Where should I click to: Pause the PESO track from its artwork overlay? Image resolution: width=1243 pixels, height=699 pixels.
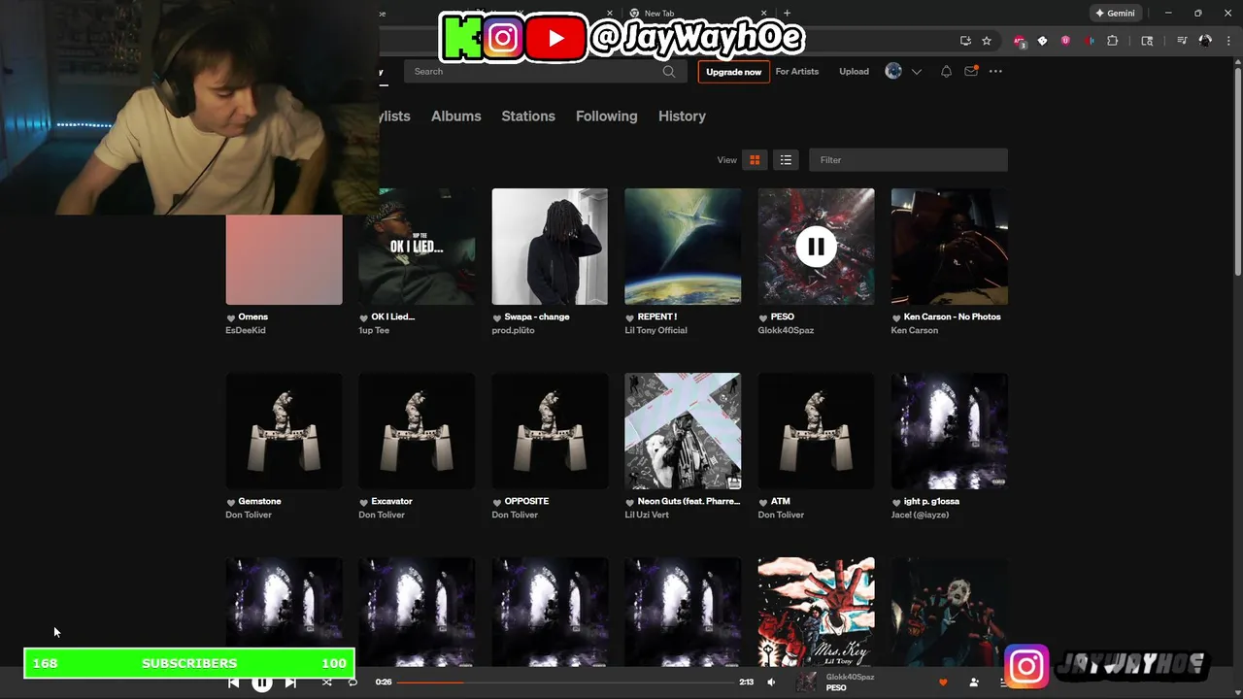coord(816,247)
